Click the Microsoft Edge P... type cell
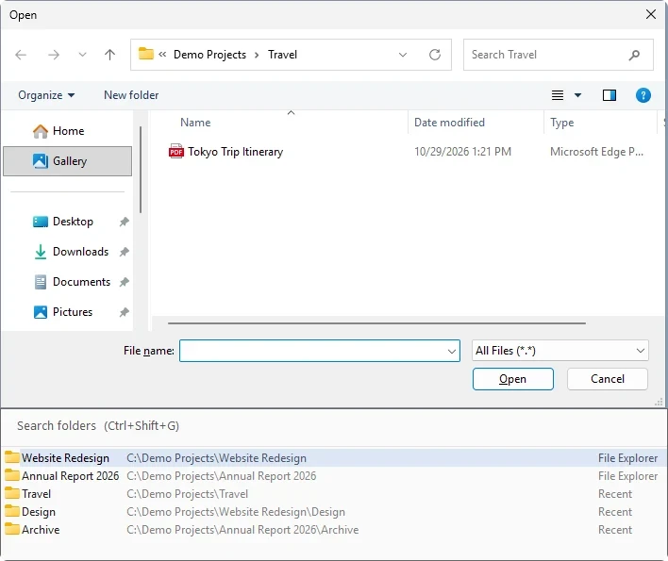 pyautogui.click(x=596, y=152)
